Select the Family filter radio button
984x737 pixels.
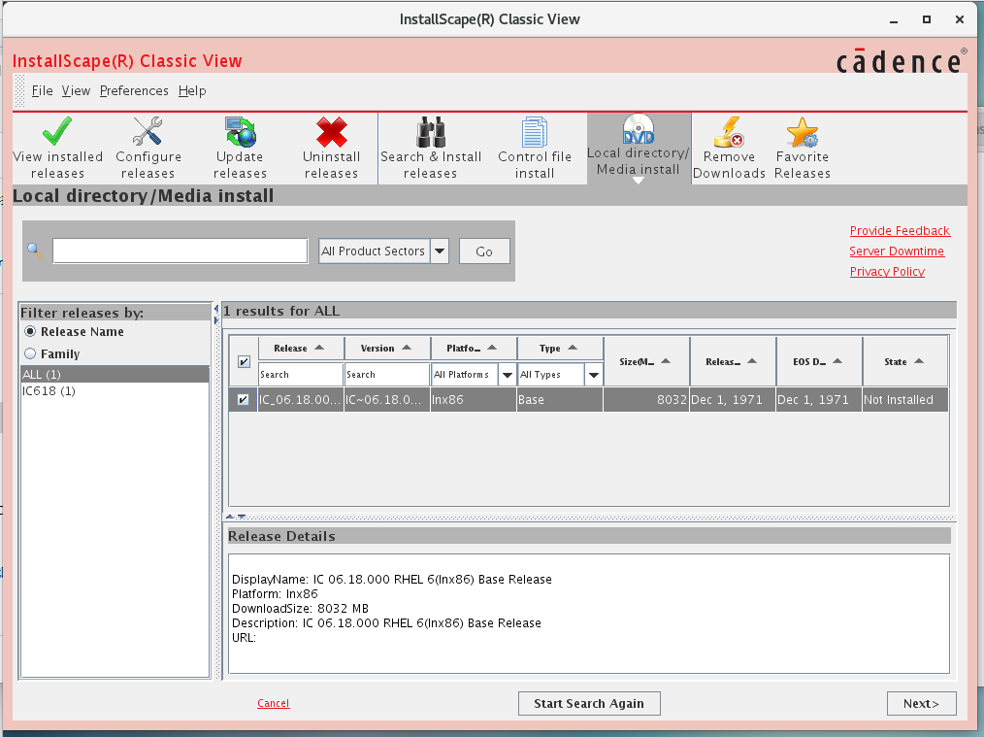[30, 354]
